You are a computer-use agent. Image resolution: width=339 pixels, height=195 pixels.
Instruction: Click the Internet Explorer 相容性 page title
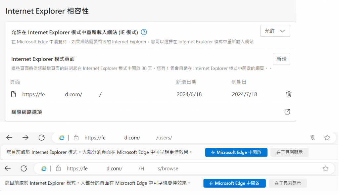(x=47, y=11)
